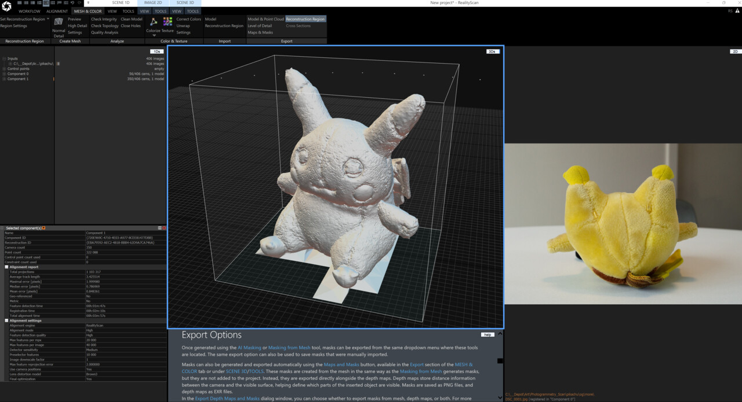The width and height of the screenshot is (742, 402).
Task: Click the image list icon beside pikachu folder
Action: pos(58,64)
